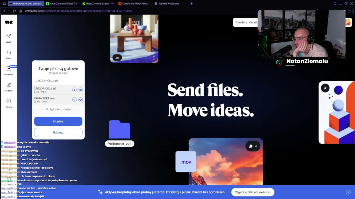Click the WeTransfer_v01 folder label

click(120, 144)
